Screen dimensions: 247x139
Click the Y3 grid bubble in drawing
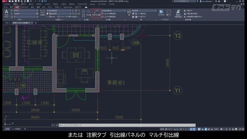(x=178, y=36)
